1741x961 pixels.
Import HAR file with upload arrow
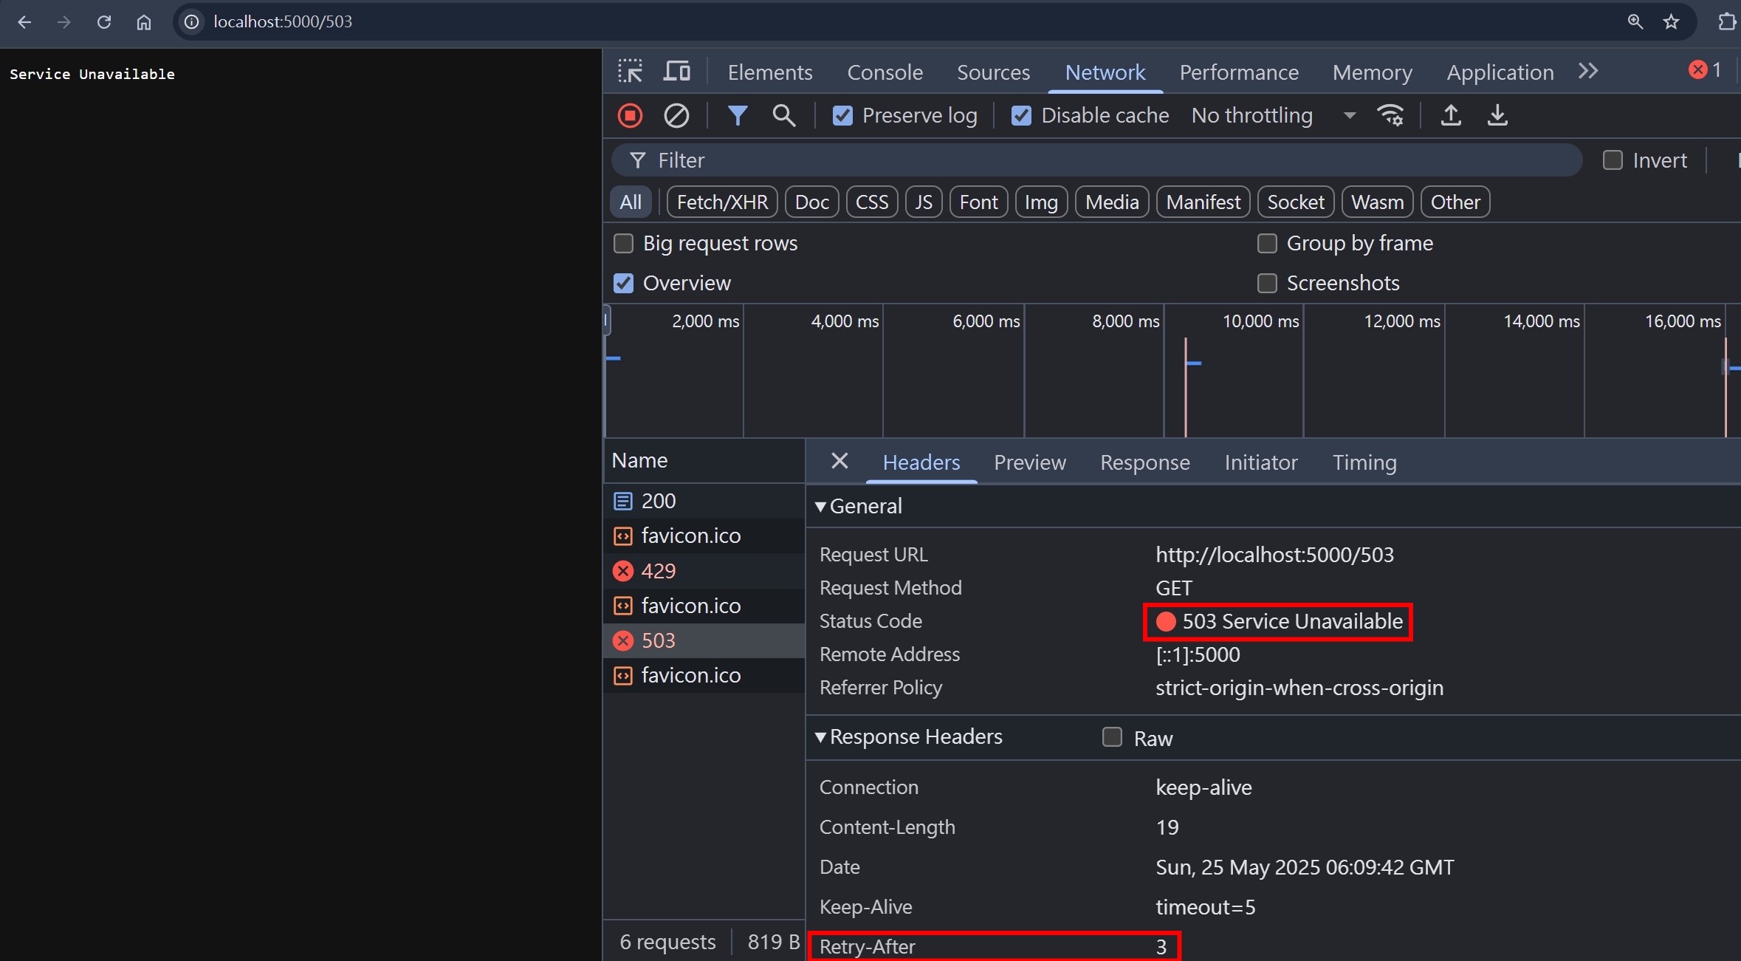pos(1451,115)
